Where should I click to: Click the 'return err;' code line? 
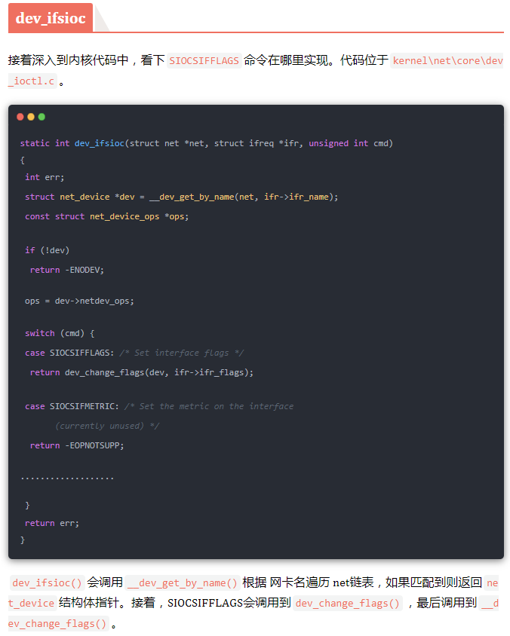[x=52, y=523]
